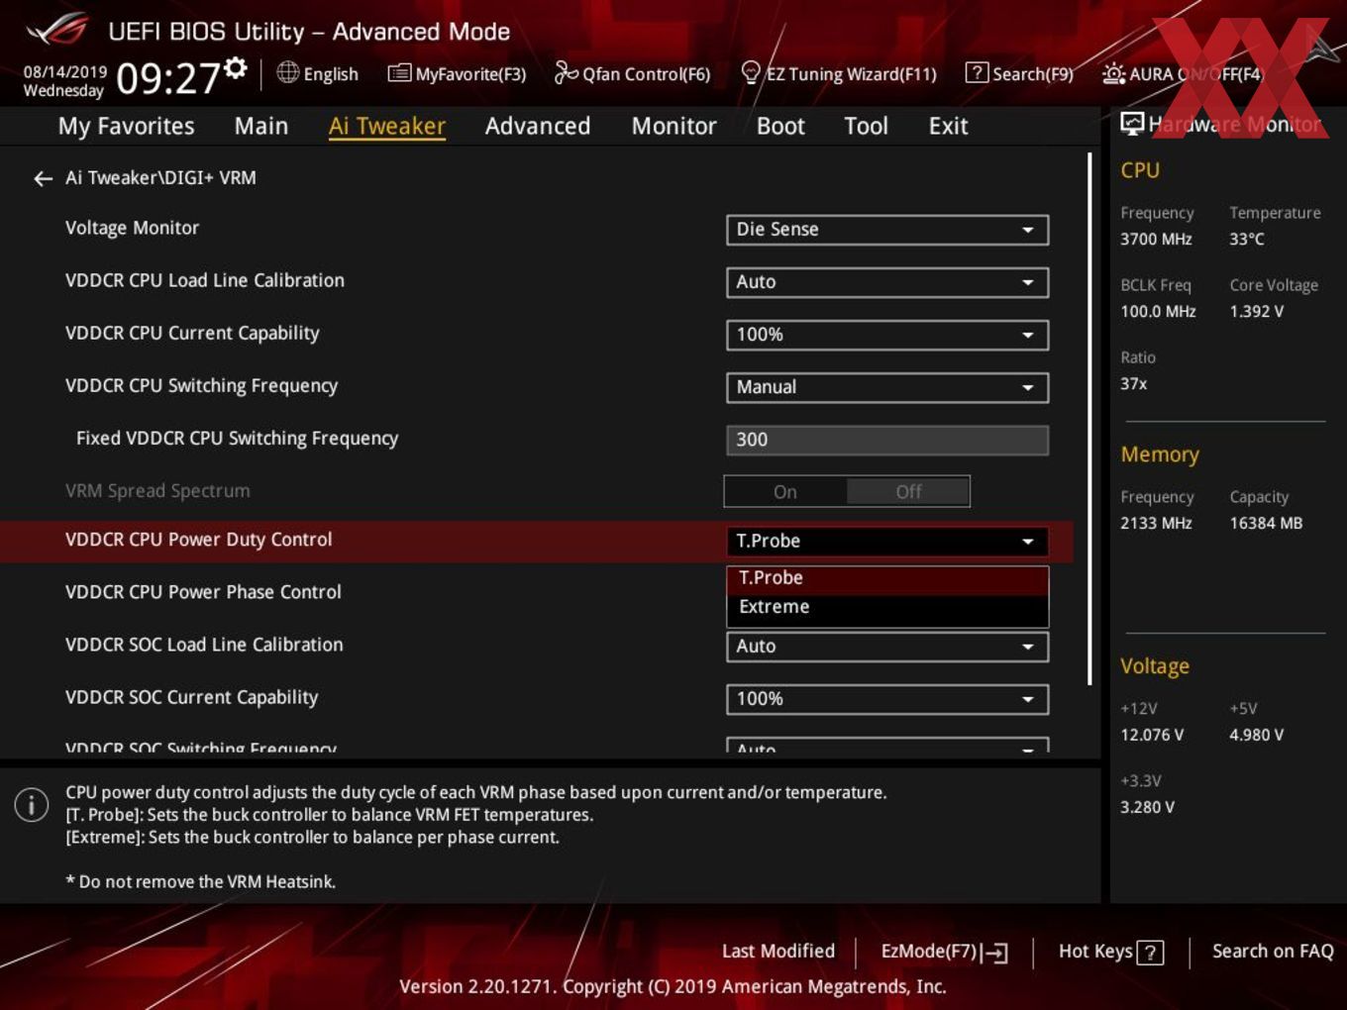
Task: Click the back arrow beside Ai Tweaker\DIGI+ VRM
Action: pos(43,178)
